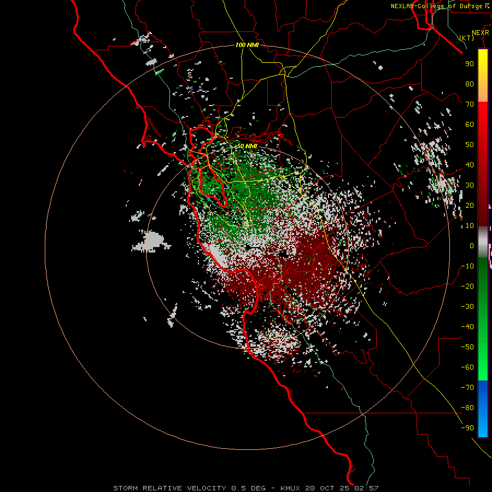The image size is (492, 492).
Task: Click the positive 70 scale label
Action: (470, 104)
